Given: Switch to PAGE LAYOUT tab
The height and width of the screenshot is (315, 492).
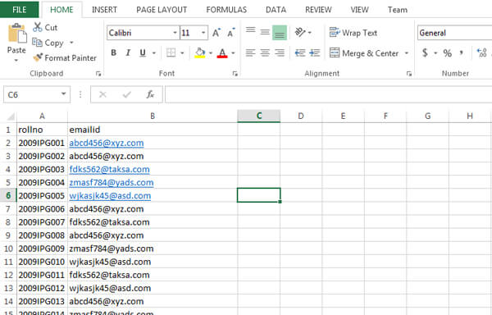Looking at the screenshot, I should coord(162,10).
